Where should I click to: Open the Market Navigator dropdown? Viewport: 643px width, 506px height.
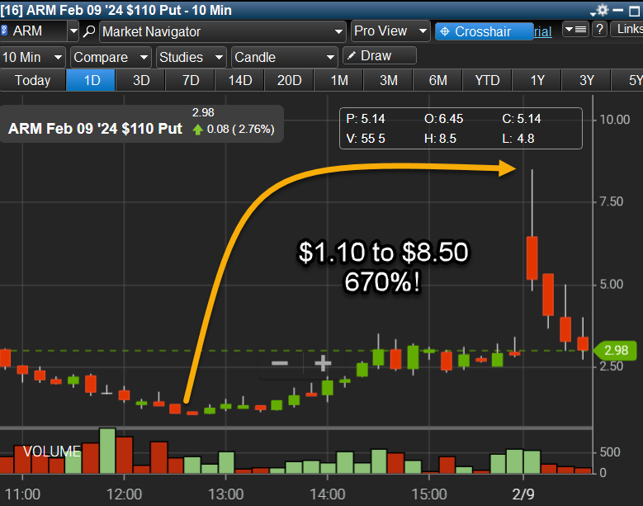point(222,31)
